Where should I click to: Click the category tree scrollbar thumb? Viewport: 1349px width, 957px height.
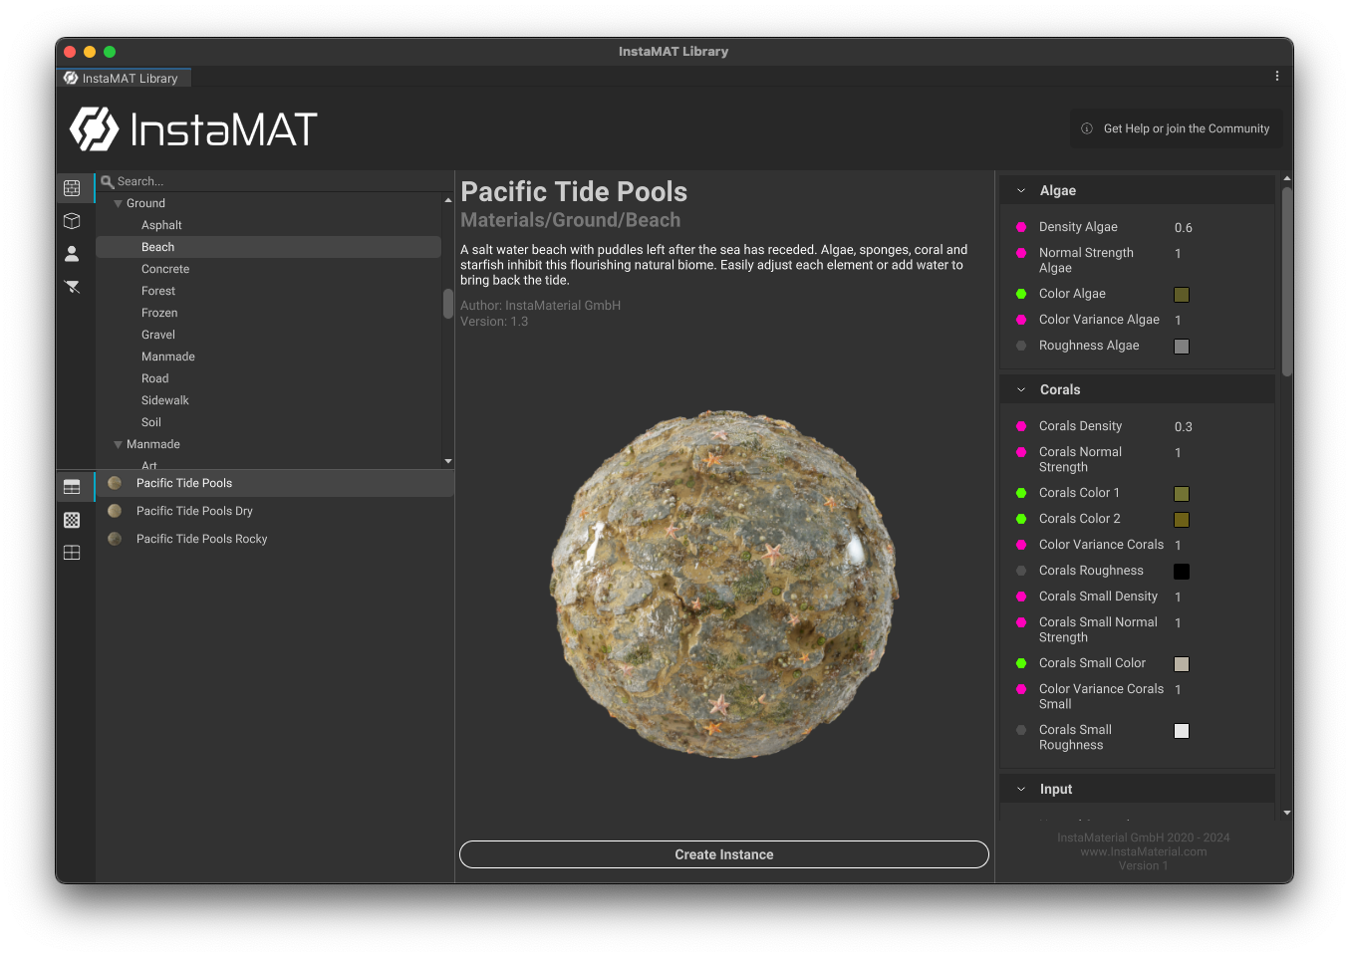448,303
